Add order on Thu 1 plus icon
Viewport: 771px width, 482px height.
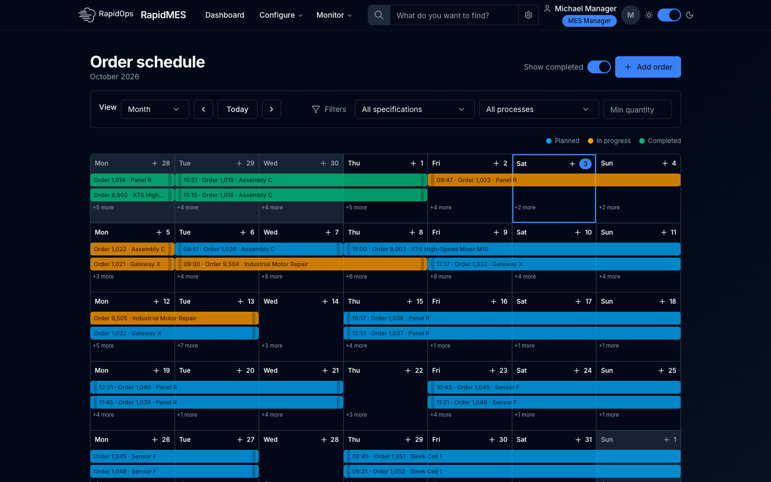[x=413, y=163]
